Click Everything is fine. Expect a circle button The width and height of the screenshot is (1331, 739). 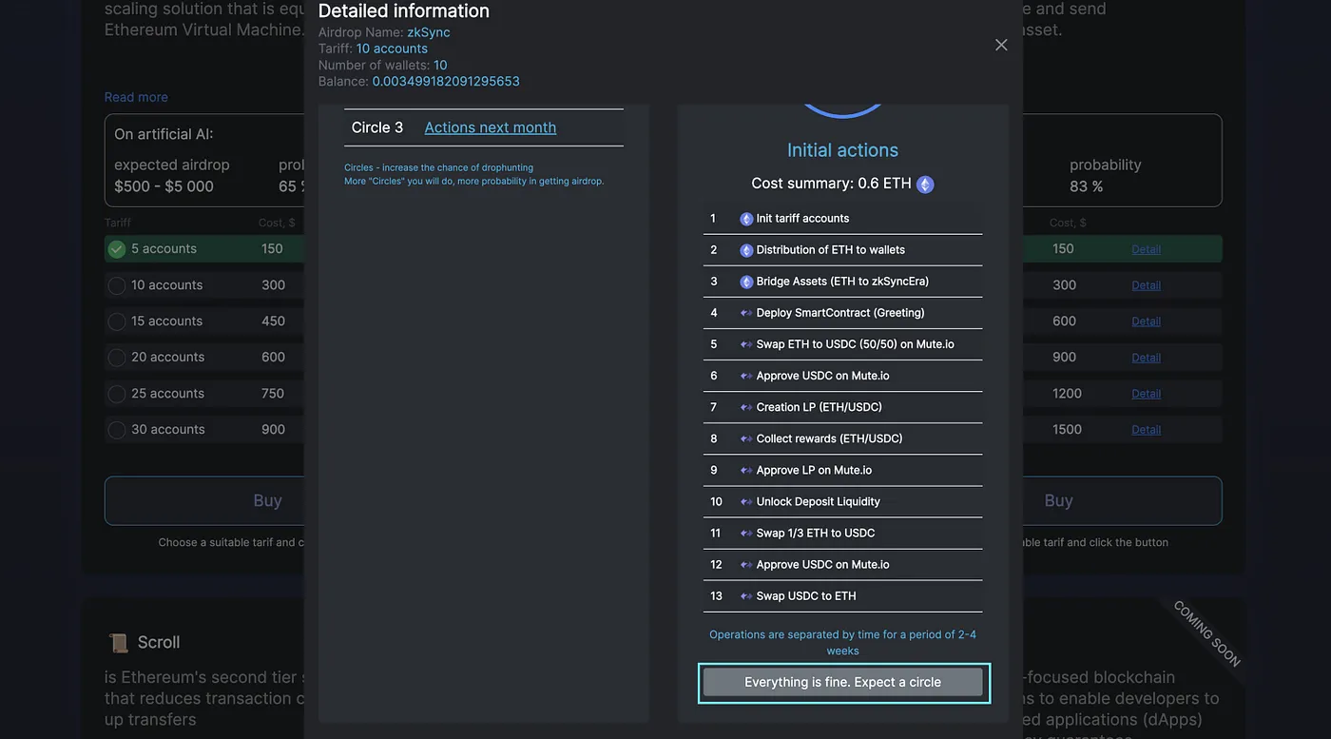pyautogui.click(x=843, y=683)
